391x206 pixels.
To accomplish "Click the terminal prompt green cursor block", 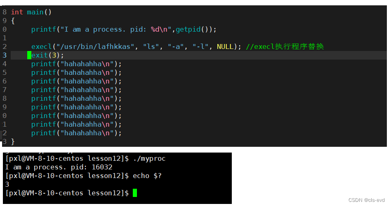I will click(135, 193).
